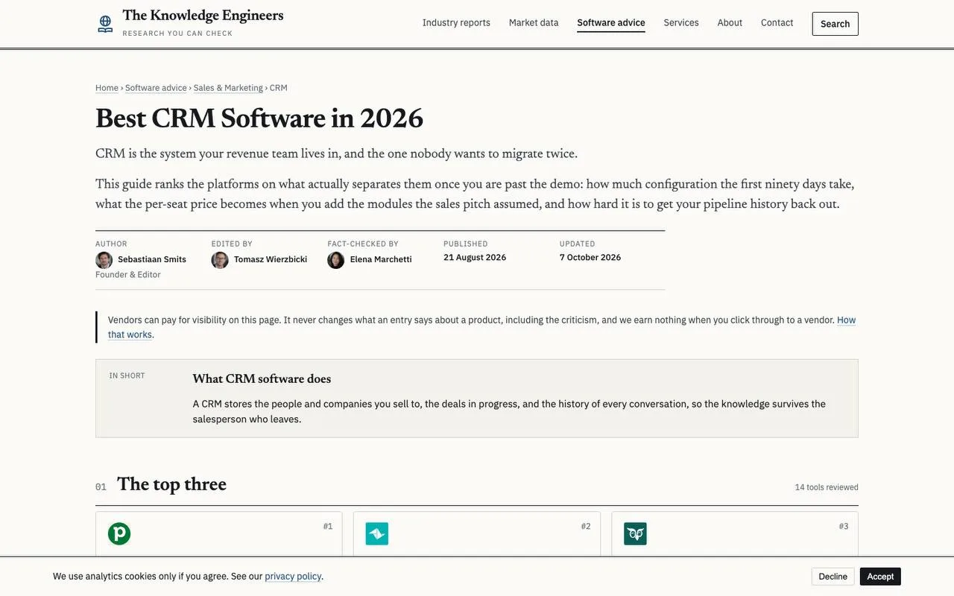The height and width of the screenshot is (596, 954).
Task: Click 'The top three' section heading
Action: click(x=171, y=485)
